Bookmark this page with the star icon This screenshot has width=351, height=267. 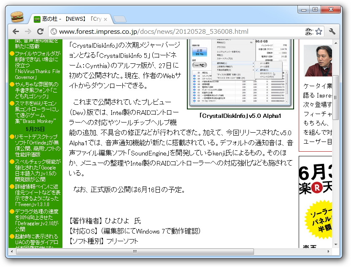click(319, 31)
